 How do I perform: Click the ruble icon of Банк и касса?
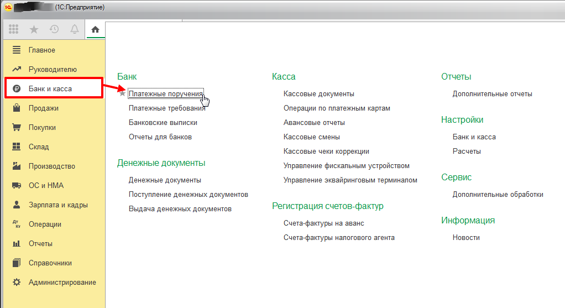tap(17, 88)
